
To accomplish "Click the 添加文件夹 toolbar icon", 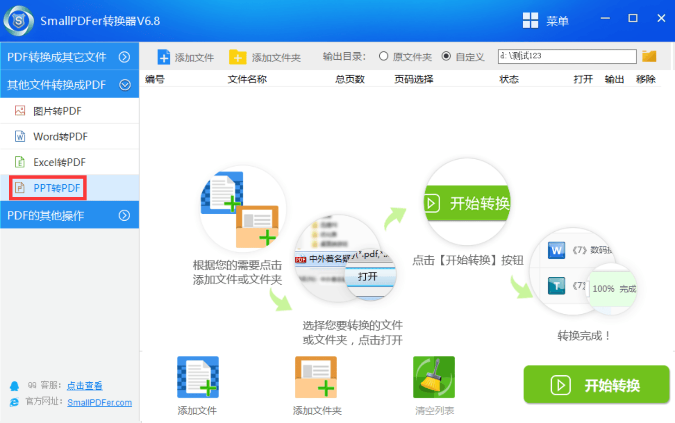I will [237, 56].
